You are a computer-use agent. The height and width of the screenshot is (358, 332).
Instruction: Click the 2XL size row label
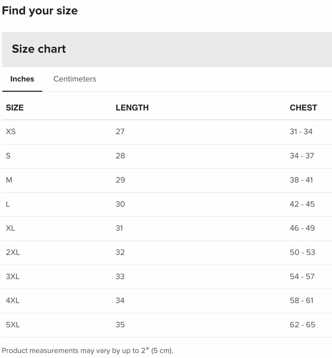13,252
